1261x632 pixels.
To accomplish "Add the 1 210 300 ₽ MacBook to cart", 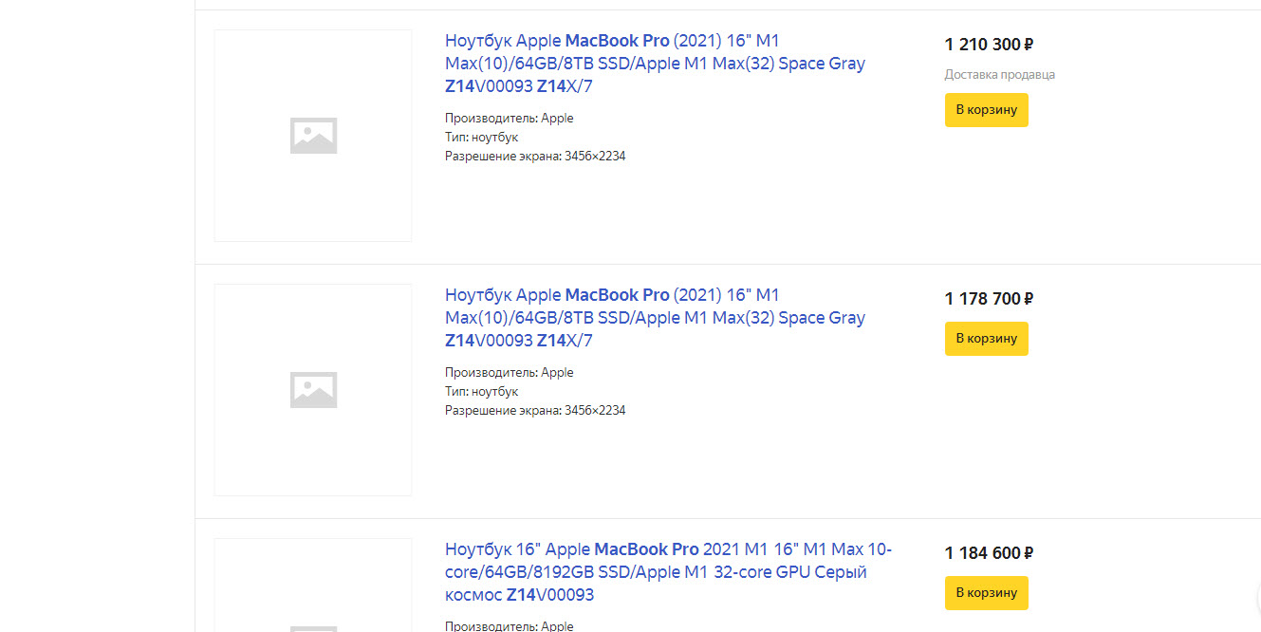I will coord(986,110).
